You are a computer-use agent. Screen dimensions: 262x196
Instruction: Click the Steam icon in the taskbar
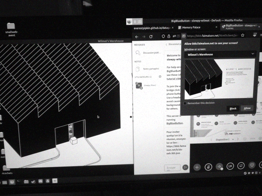pyautogui.click(x=33, y=181)
